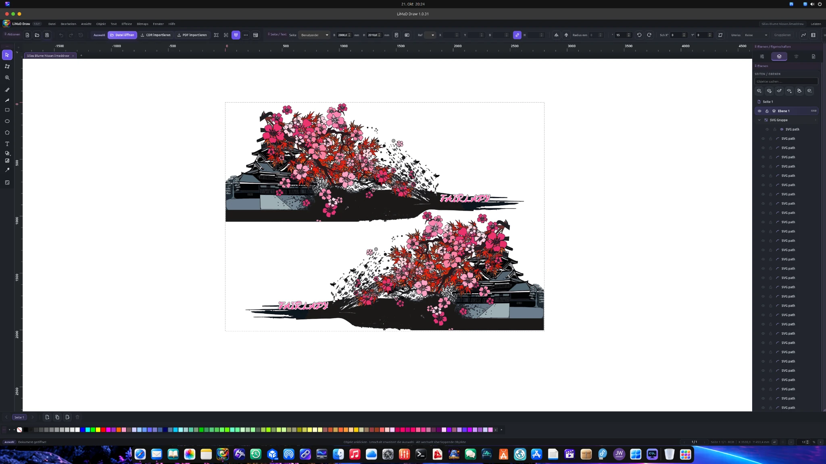Activate the node edit tool
The image size is (826, 464).
click(7, 66)
